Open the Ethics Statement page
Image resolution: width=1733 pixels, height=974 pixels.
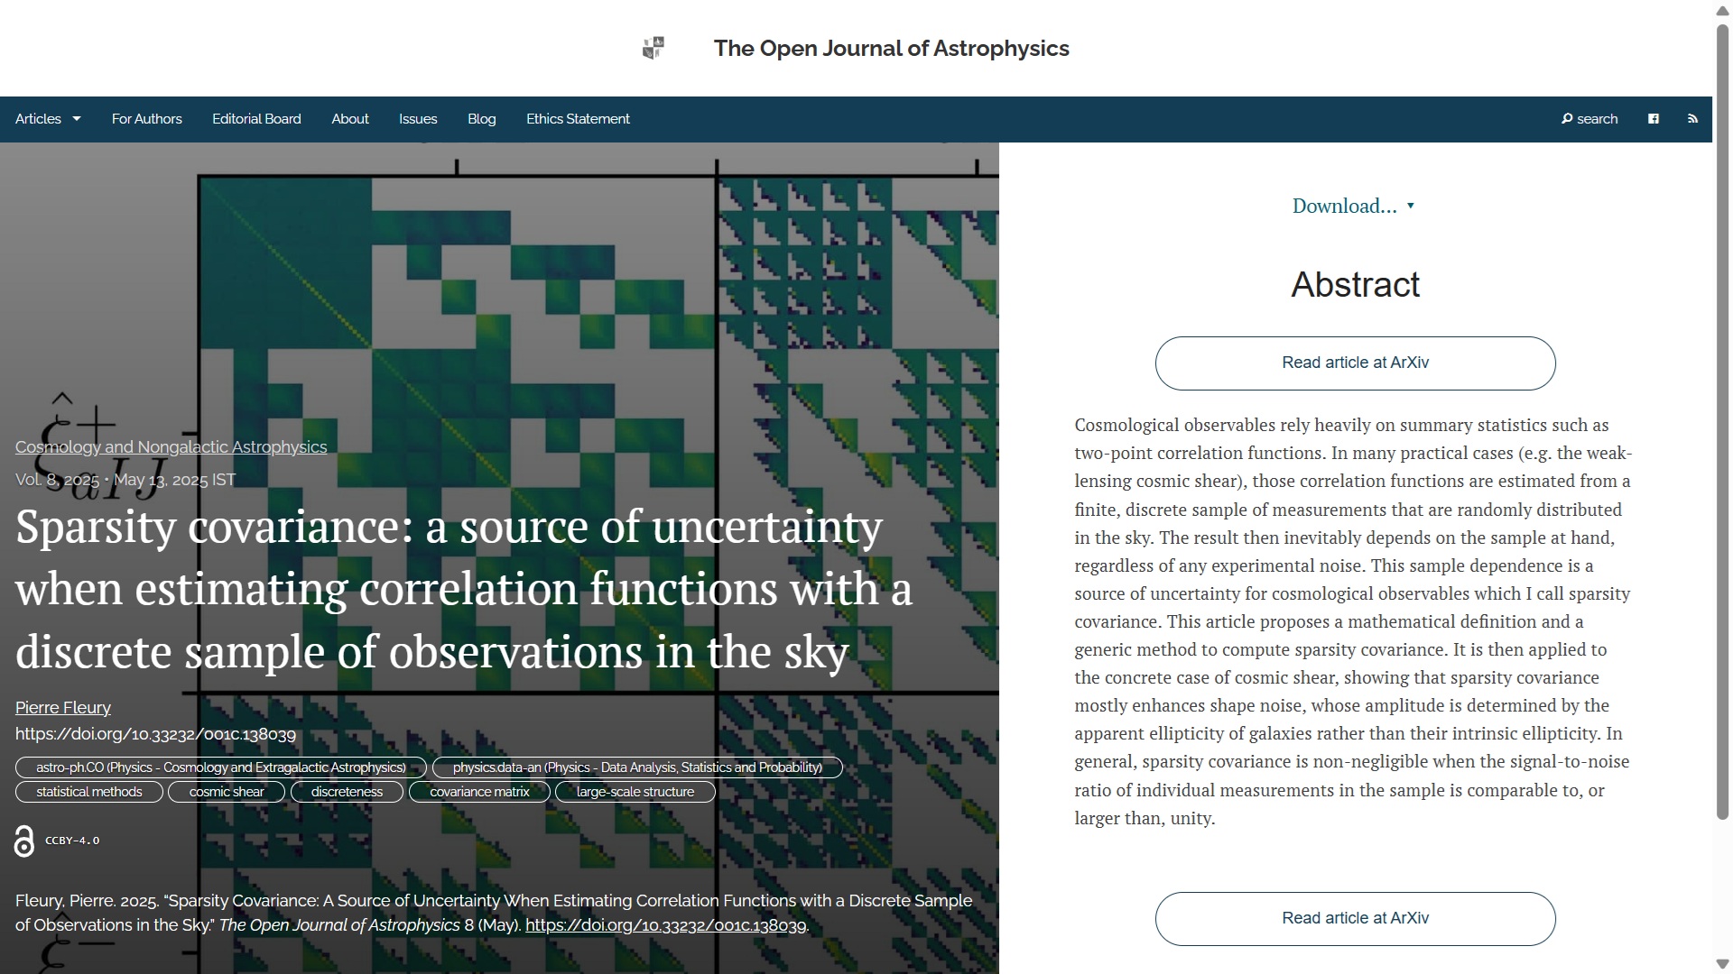pyautogui.click(x=578, y=119)
